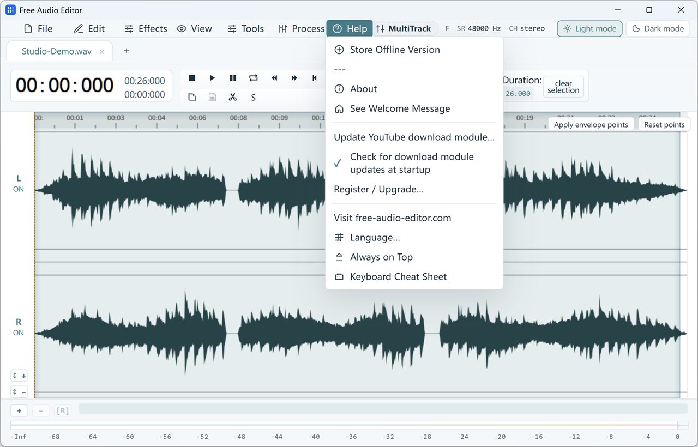Click the paste document icon
Image resolution: width=698 pixels, height=447 pixels.
click(212, 97)
